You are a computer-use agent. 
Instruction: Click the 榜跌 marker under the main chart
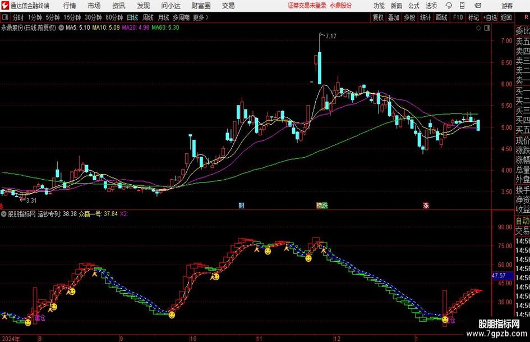tap(322, 205)
